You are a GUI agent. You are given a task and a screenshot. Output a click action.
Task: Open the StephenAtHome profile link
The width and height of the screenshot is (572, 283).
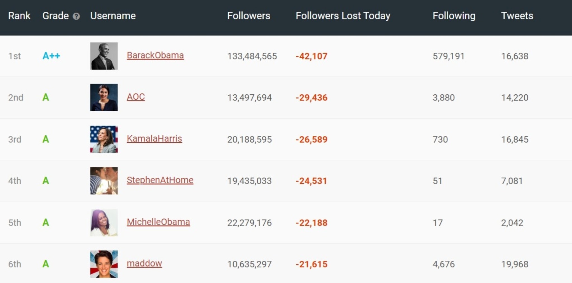[x=160, y=180]
